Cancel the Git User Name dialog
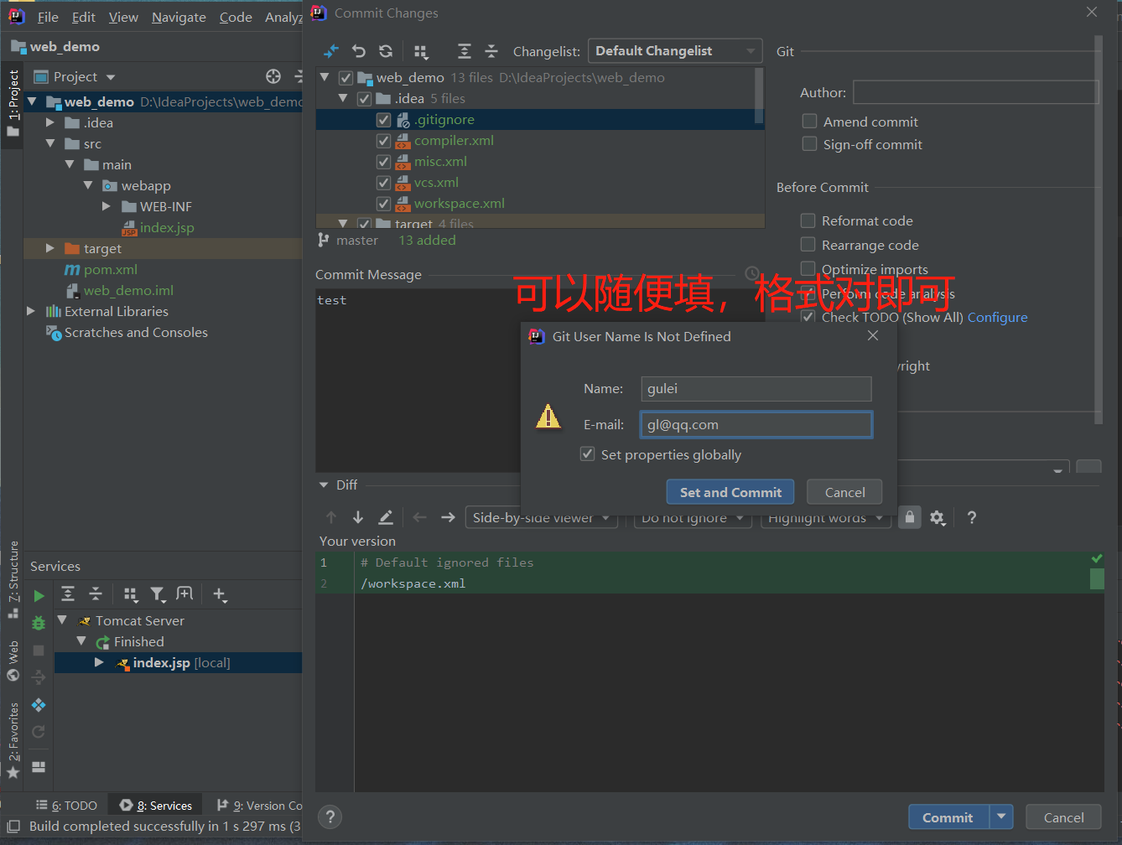Viewport: 1122px width, 845px height. click(x=844, y=492)
